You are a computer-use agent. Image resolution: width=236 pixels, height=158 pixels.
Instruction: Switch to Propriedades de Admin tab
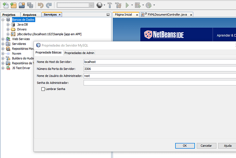[x=79, y=53]
